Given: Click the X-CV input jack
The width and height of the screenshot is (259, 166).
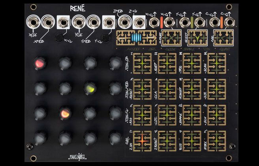Looking at the screenshot, I should 63,22.
